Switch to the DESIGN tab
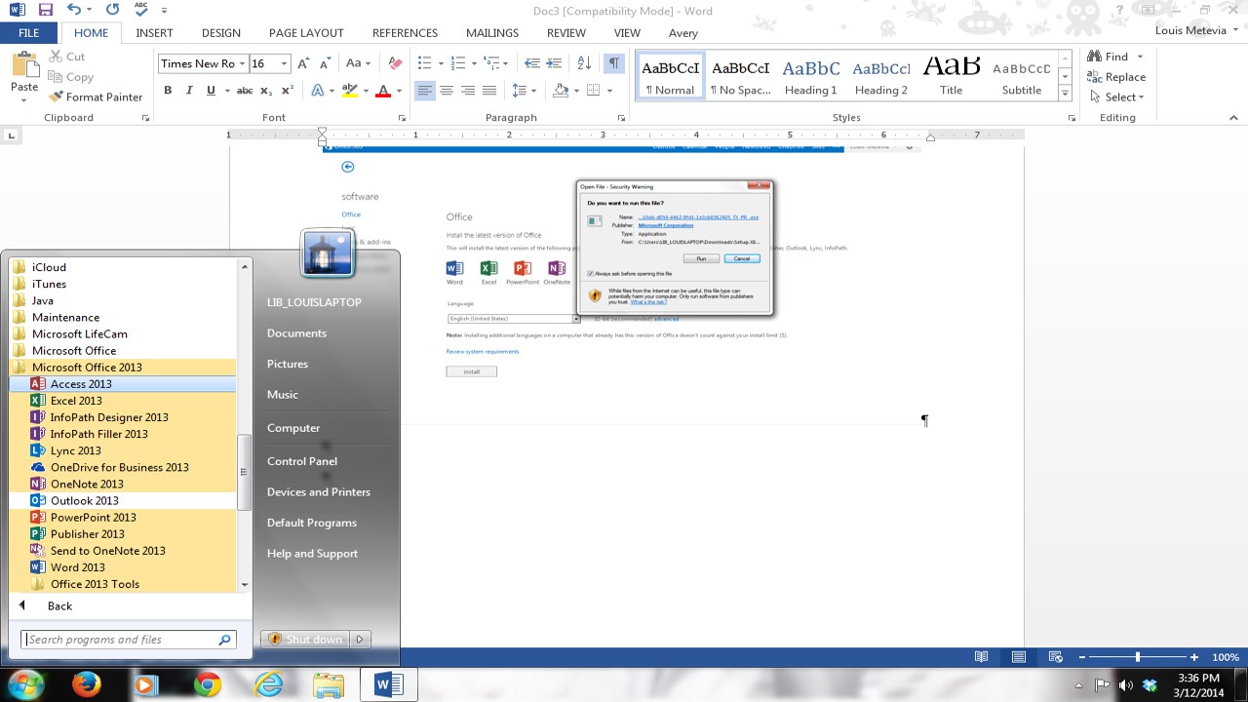 coord(221,32)
